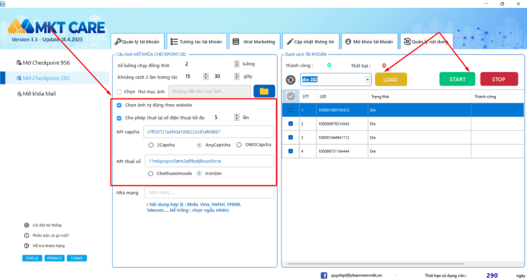Toggle the select-all checkbox in the table header
Viewport: 527px width, 280px height.
click(291, 97)
